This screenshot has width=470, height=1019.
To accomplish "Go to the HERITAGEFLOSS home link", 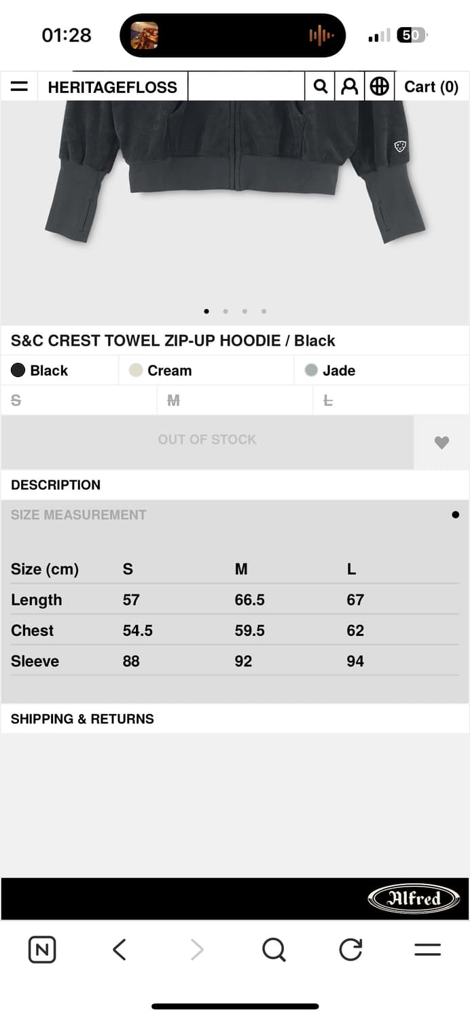I will [112, 87].
